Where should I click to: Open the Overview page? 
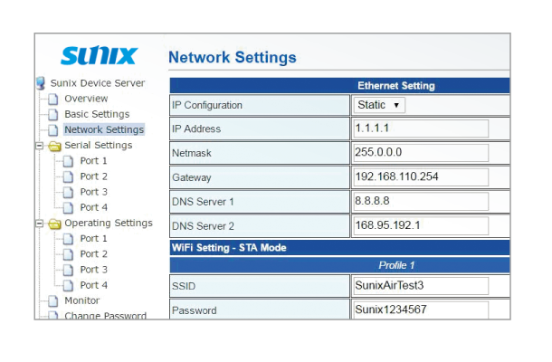[x=86, y=99]
